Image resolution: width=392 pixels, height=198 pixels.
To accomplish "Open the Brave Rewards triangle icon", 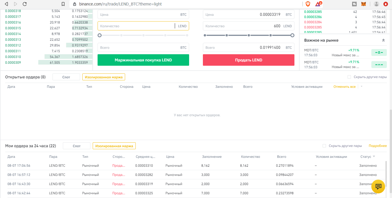I will coord(318,4).
